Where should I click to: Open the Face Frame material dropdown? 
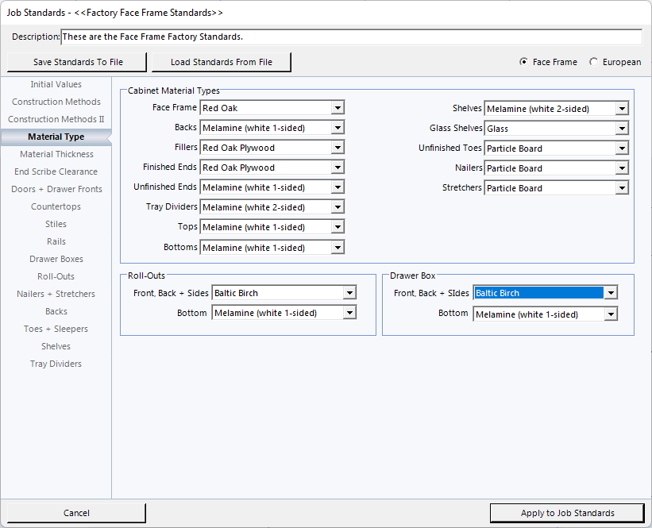[x=338, y=108]
